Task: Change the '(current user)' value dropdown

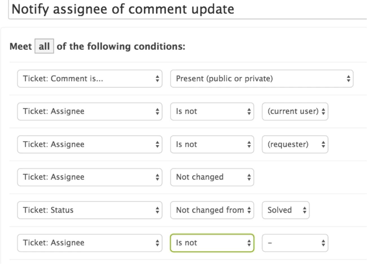Action: click(x=295, y=111)
